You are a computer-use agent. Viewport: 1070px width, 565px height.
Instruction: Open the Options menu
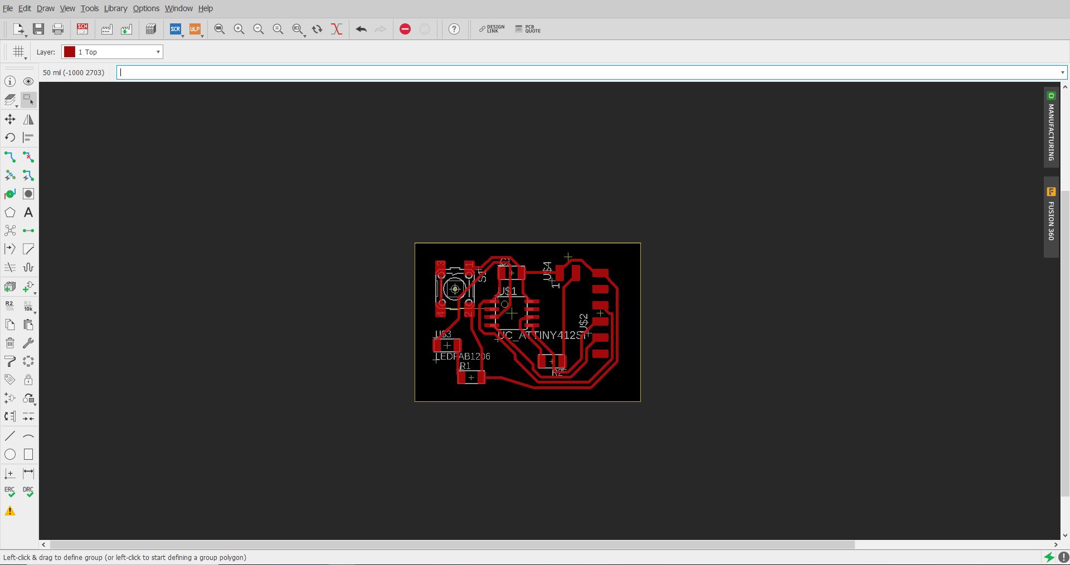click(146, 8)
